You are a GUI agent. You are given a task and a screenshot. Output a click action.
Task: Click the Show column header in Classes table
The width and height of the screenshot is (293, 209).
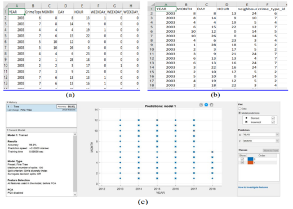242,155
